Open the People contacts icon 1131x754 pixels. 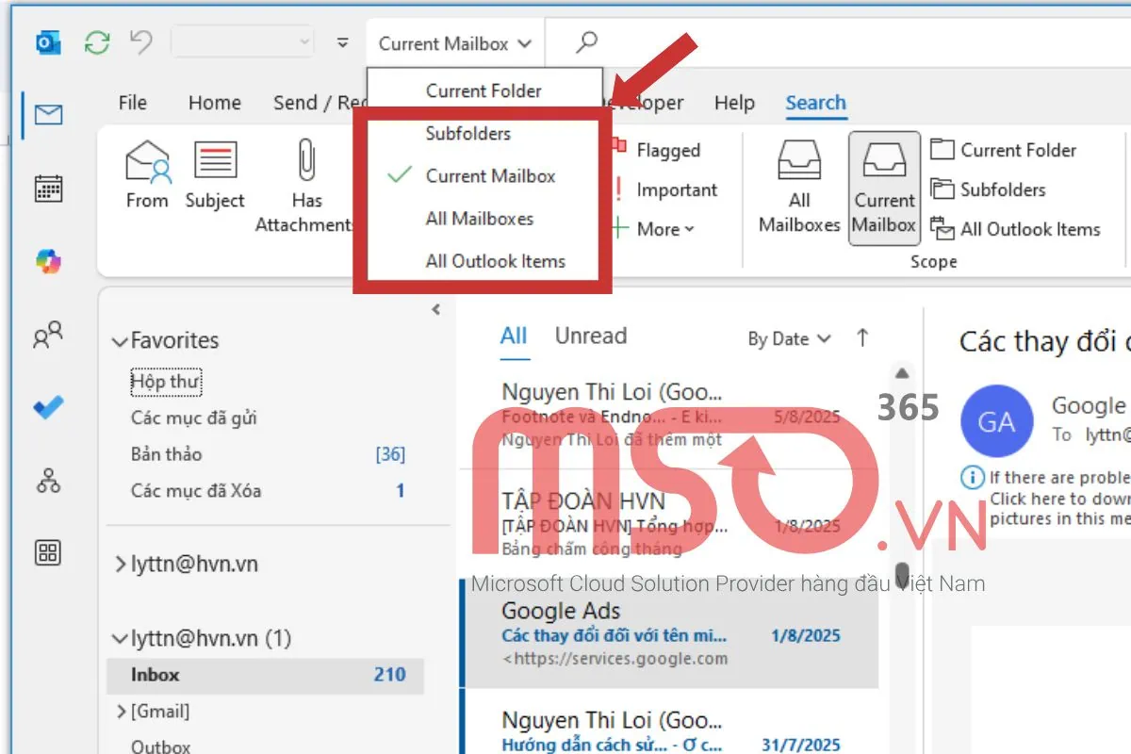[x=48, y=335]
